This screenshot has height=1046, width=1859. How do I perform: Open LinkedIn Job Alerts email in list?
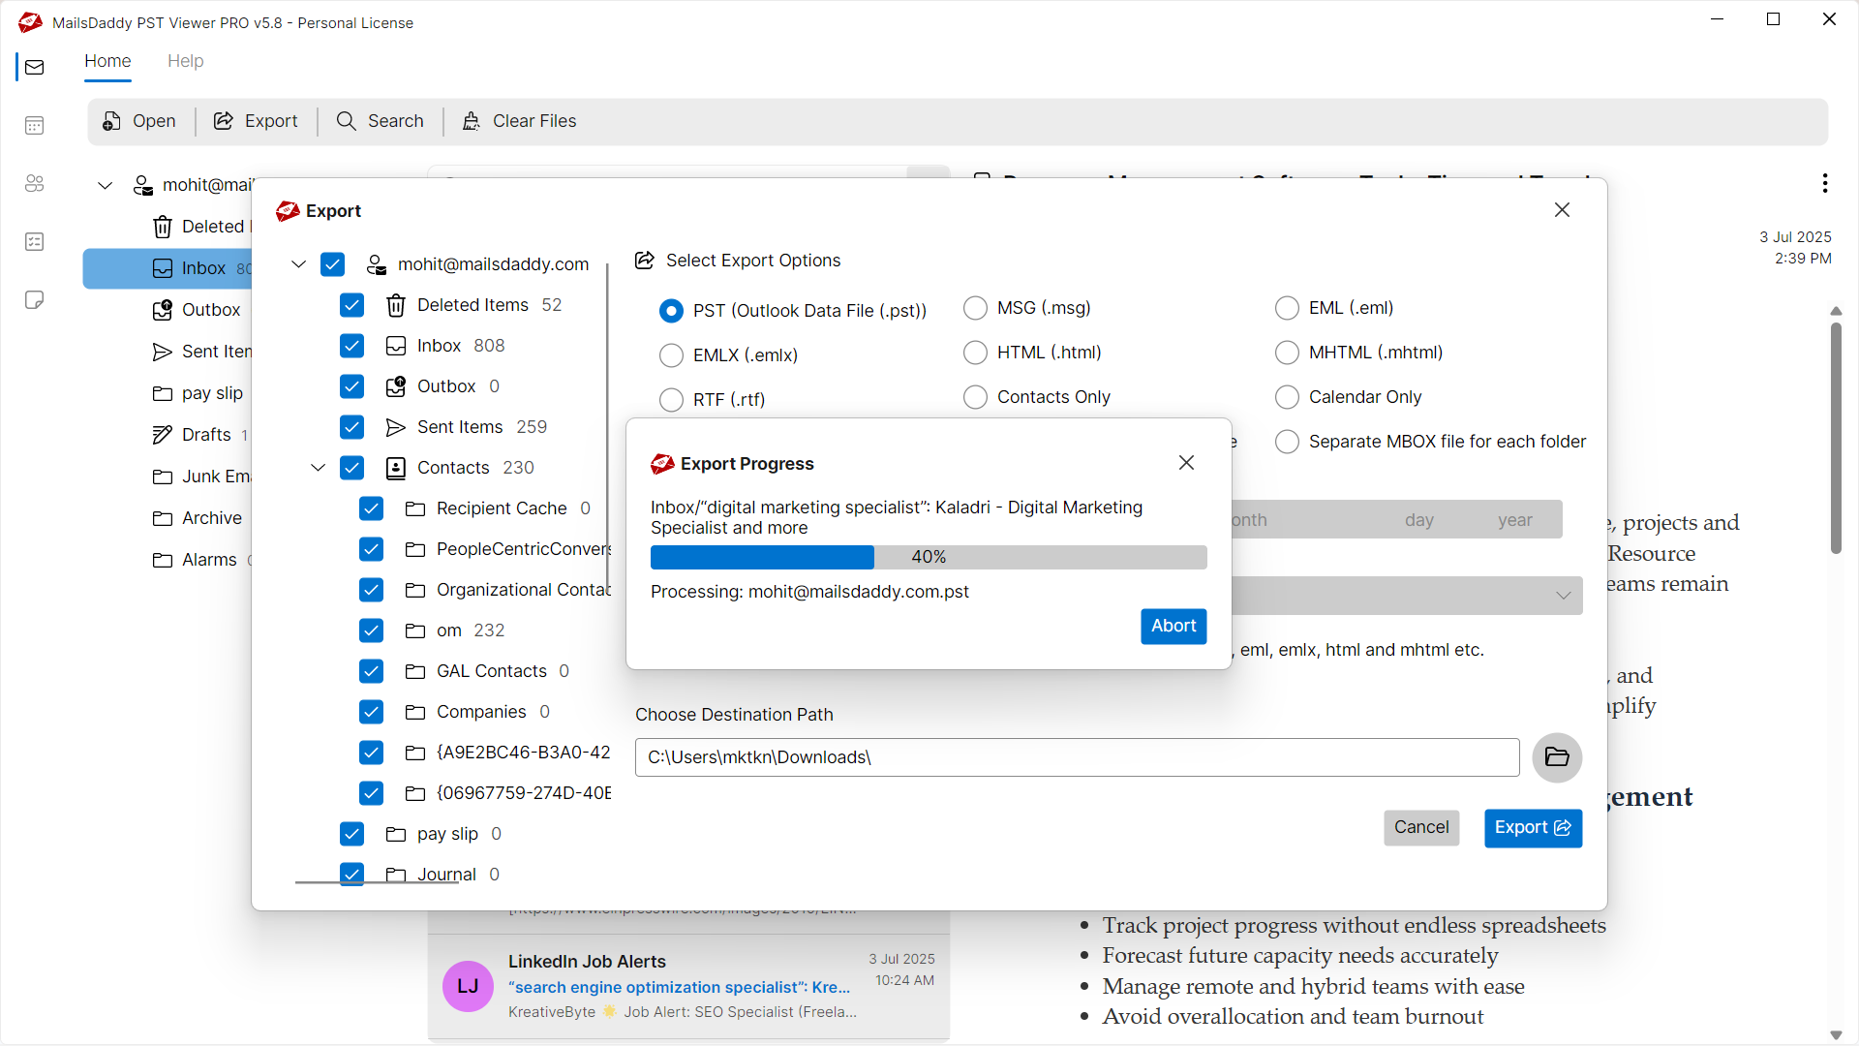pos(688,986)
